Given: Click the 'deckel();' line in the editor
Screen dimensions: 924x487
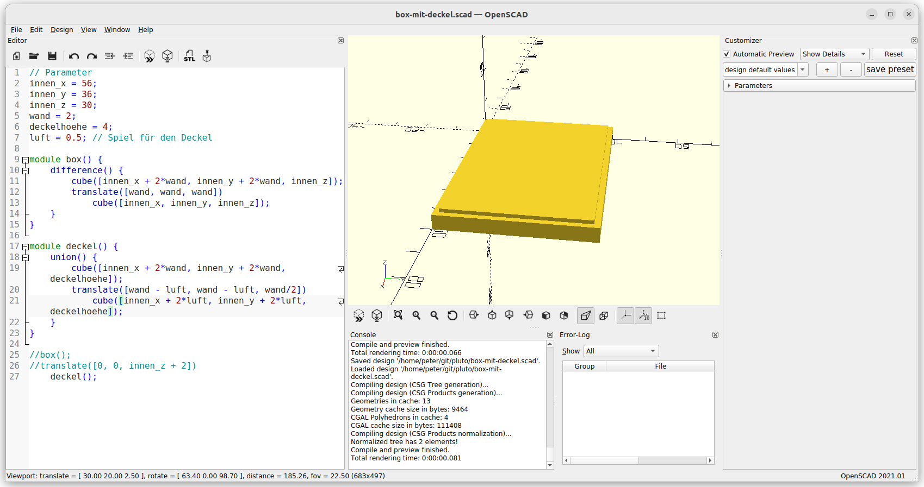Looking at the screenshot, I should 73,377.
